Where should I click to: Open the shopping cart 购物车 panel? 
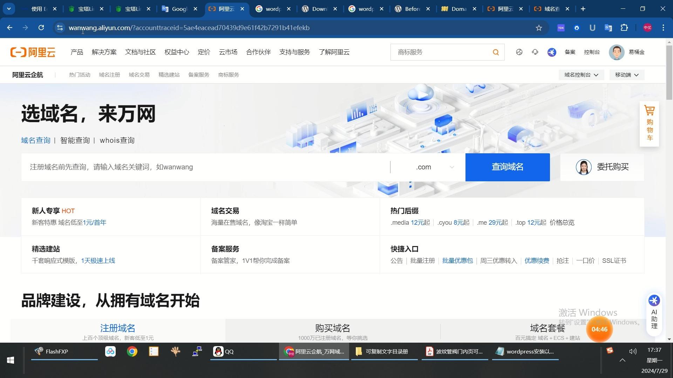(x=650, y=123)
